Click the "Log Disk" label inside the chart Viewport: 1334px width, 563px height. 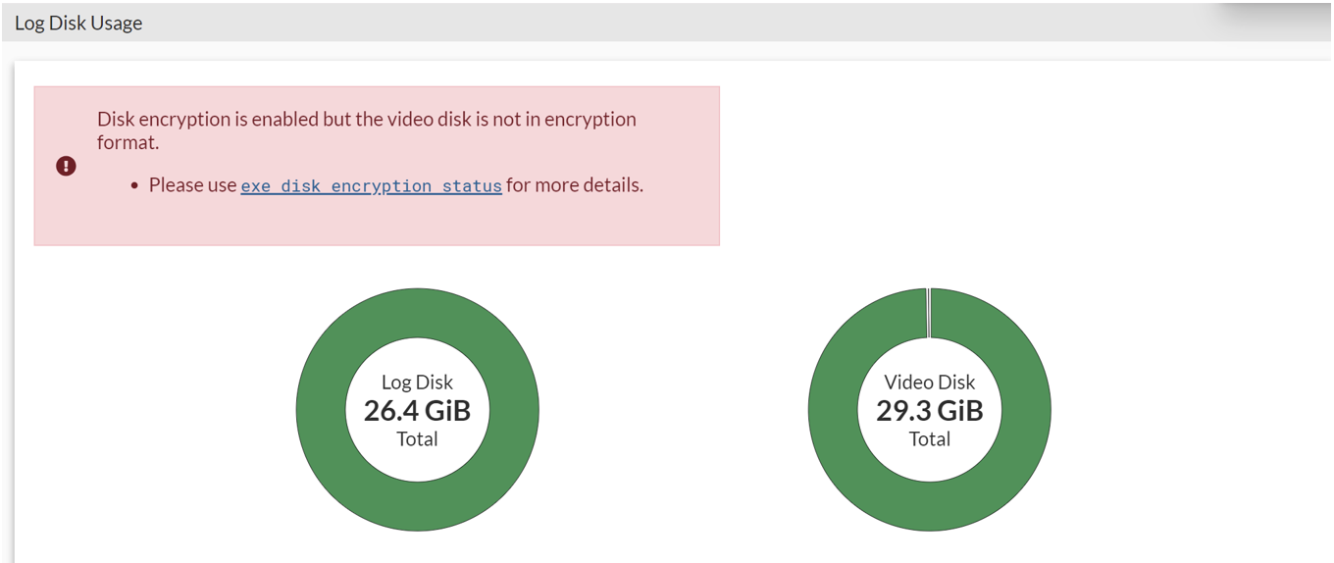click(x=417, y=383)
